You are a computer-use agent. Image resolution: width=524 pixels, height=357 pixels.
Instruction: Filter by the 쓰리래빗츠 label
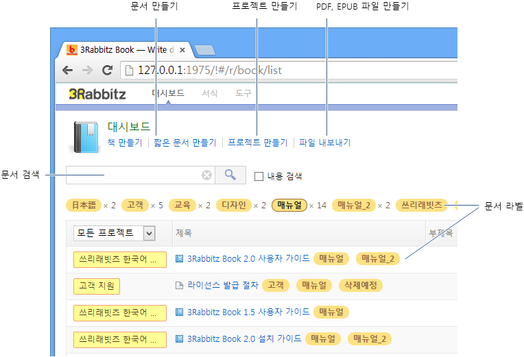click(x=422, y=205)
